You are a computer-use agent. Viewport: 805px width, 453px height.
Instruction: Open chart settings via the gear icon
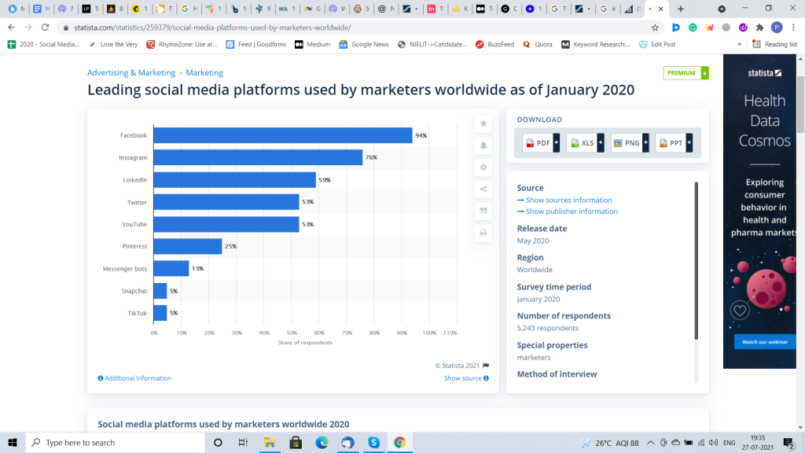(483, 168)
